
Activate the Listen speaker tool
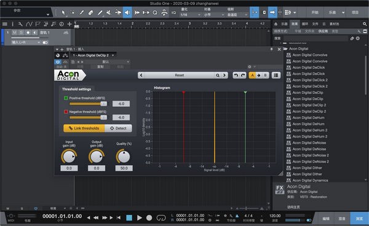[127, 12]
